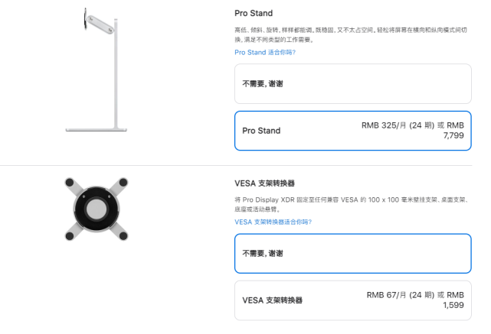The width and height of the screenshot is (491, 334).
Task: Click the Pro Stand section heading
Action: pyautogui.click(x=254, y=13)
